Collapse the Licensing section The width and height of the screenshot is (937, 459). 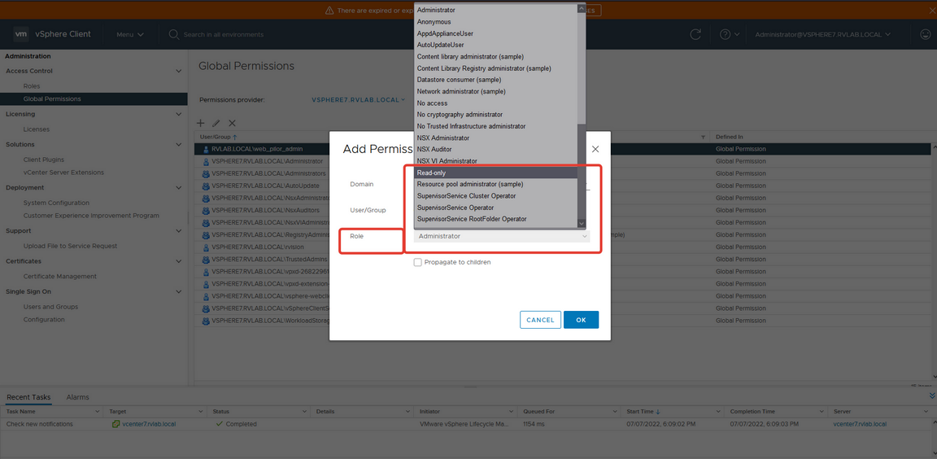click(x=178, y=114)
